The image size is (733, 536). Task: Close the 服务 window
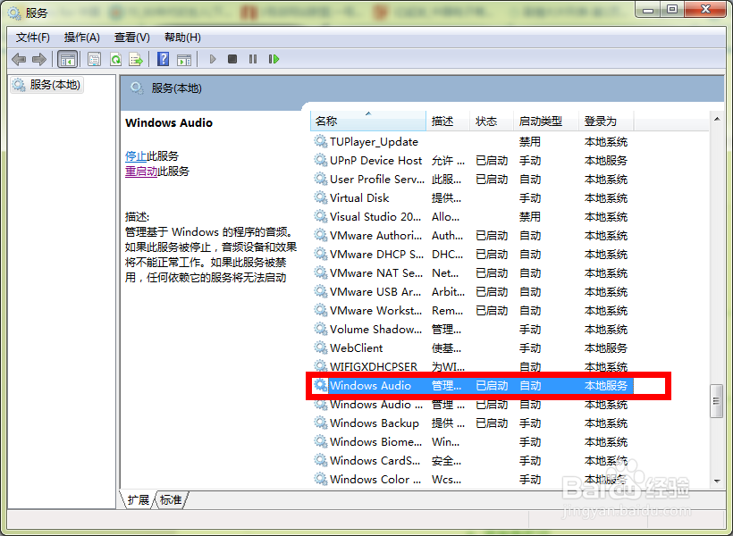click(705, 10)
